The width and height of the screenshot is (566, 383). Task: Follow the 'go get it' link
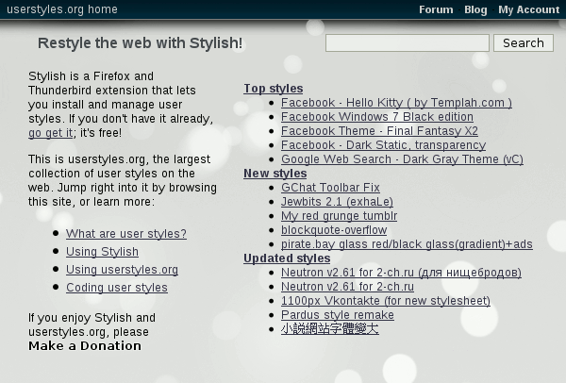tap(51, 133)
